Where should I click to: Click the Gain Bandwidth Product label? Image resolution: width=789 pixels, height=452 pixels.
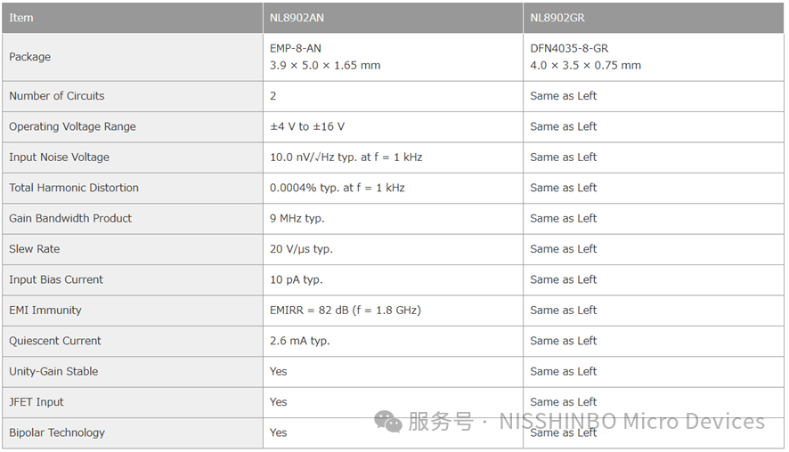[x=70, y=218]
